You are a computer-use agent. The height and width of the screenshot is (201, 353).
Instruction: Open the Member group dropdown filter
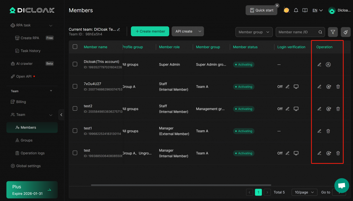pos(254,32)
